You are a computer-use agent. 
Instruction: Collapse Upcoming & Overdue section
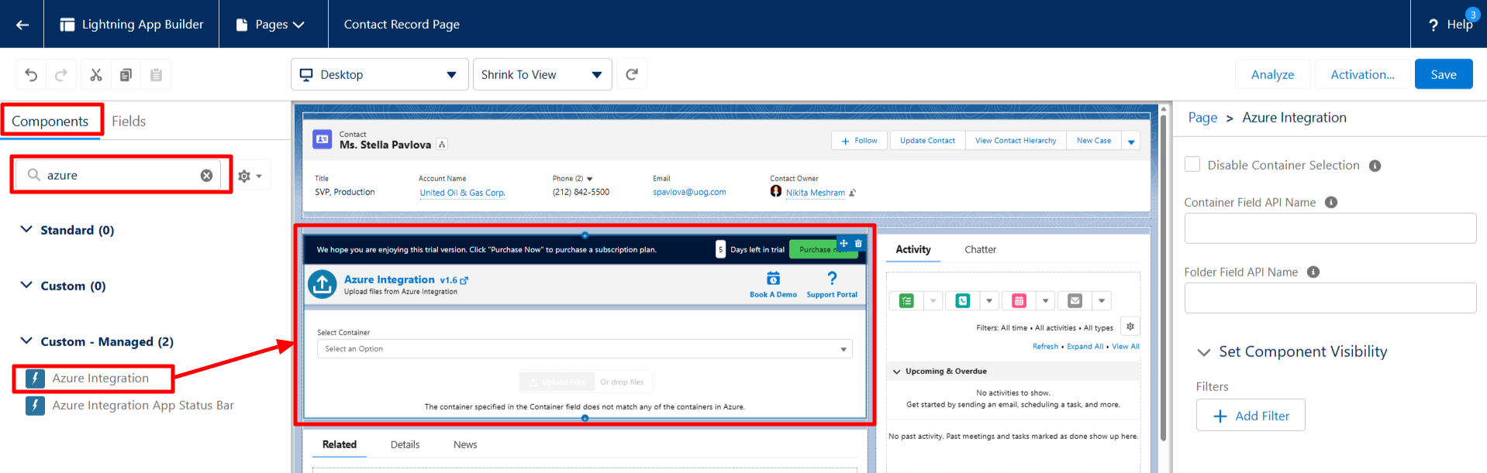(897, 372)
